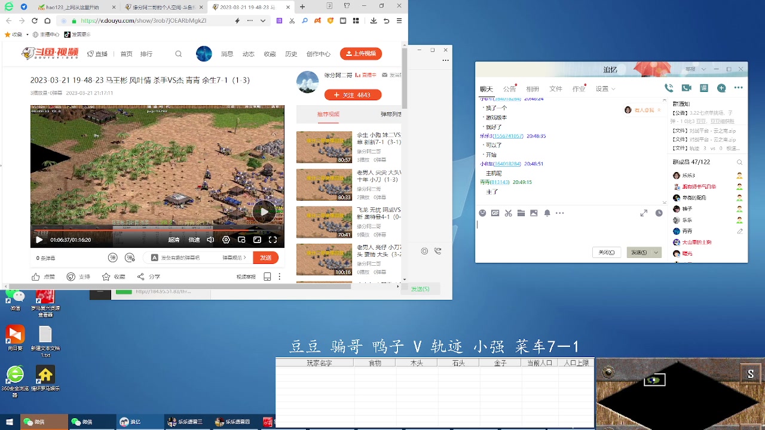Open the Douyu player settings gear
Screen dimensions: 765x430
[226, 239]
